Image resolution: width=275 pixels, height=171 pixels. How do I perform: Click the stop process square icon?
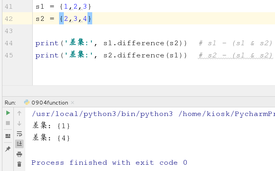(8, 123)
